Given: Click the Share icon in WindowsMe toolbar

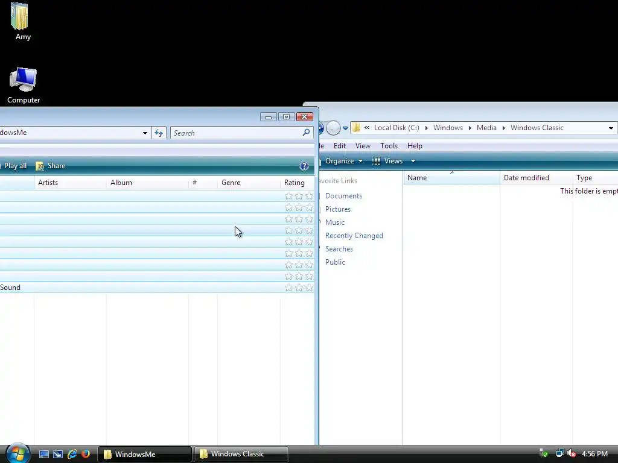Looking at the screenshot, I should pos(40,166).
